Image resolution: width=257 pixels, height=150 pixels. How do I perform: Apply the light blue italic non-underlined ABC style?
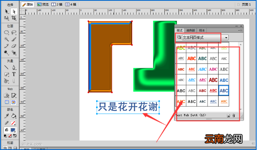coord(202,69)
